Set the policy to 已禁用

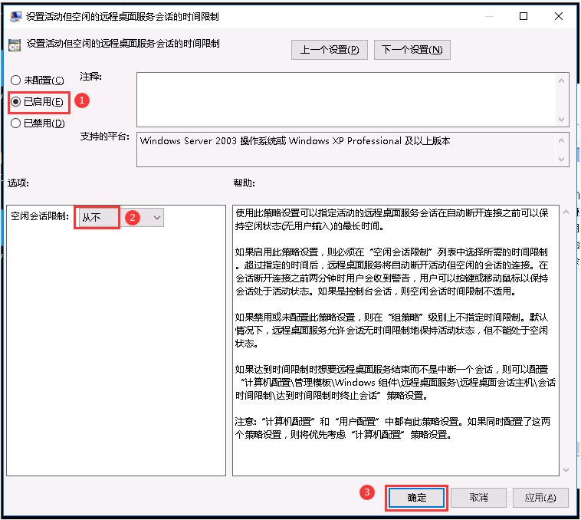(15, 123)
